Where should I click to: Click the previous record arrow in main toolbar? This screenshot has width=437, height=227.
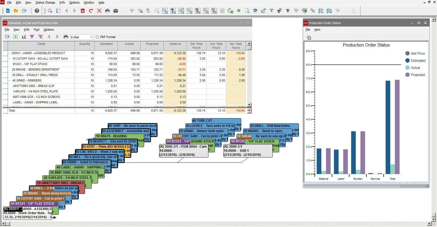pyautogui.click(x=66, y=11)
